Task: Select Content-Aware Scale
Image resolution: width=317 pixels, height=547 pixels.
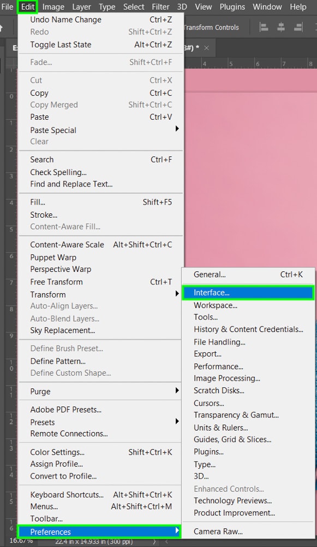Action: pos(101,245)
